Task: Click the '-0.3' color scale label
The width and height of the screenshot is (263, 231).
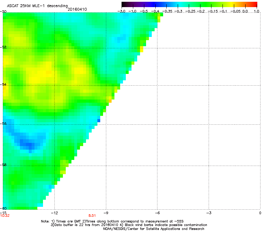Action: [x=178, y=11]
